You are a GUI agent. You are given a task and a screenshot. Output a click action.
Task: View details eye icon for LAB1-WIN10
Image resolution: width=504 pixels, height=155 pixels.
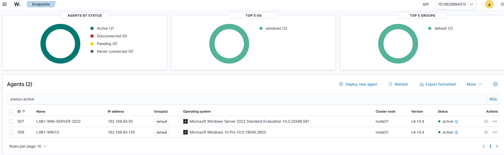click(486, 132)
